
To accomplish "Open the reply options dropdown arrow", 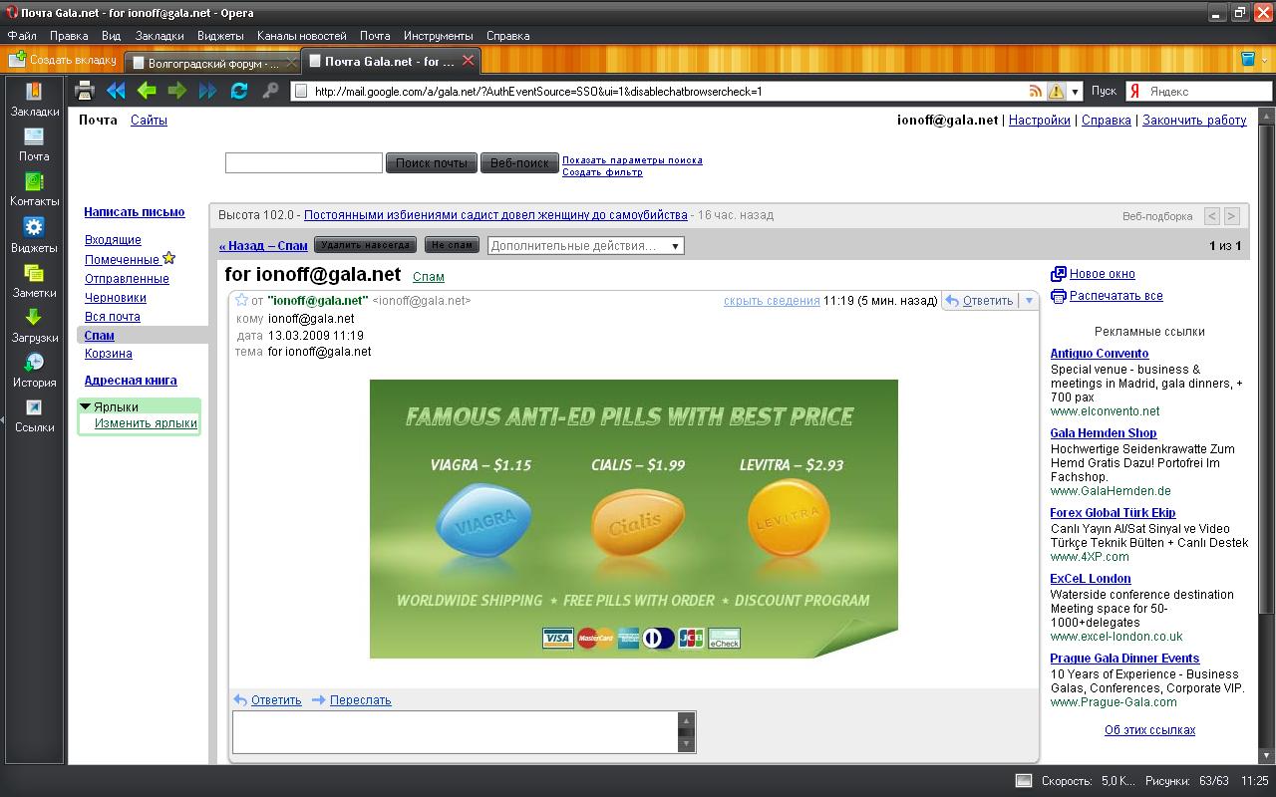I will pos(1030,300).
